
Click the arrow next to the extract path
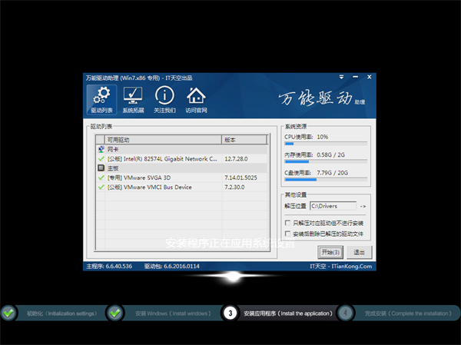coord(363,206)
